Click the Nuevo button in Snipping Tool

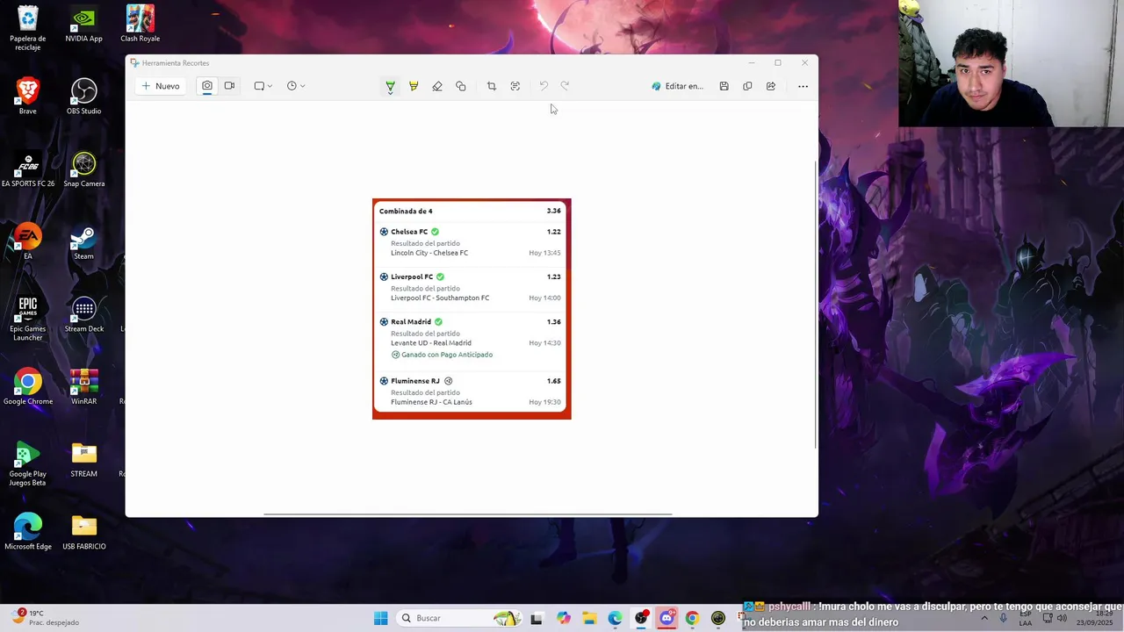(160, 86)
